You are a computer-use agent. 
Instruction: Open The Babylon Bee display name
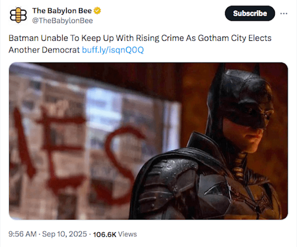(x=62, y=11)
